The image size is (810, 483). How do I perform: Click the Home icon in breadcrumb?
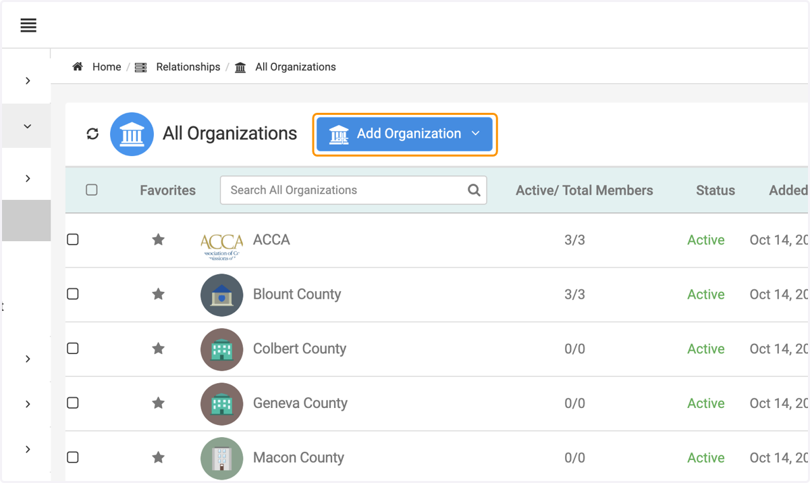pos(78,67)
